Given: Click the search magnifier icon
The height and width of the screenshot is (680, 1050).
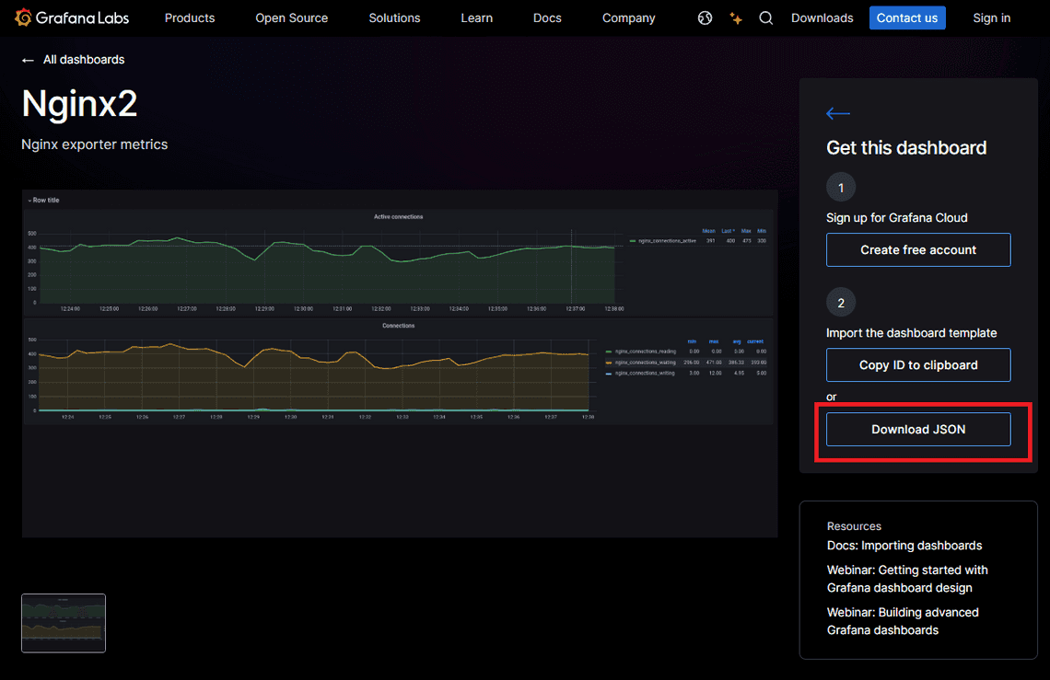Looking at the screenshot, I should [x=765, y=17].
